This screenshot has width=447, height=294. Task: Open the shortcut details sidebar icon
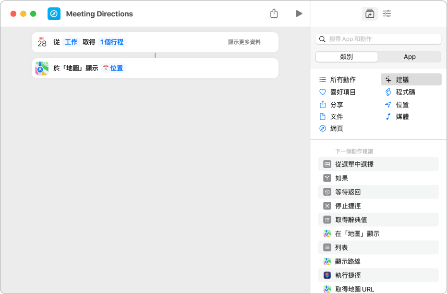click(387, 14)
